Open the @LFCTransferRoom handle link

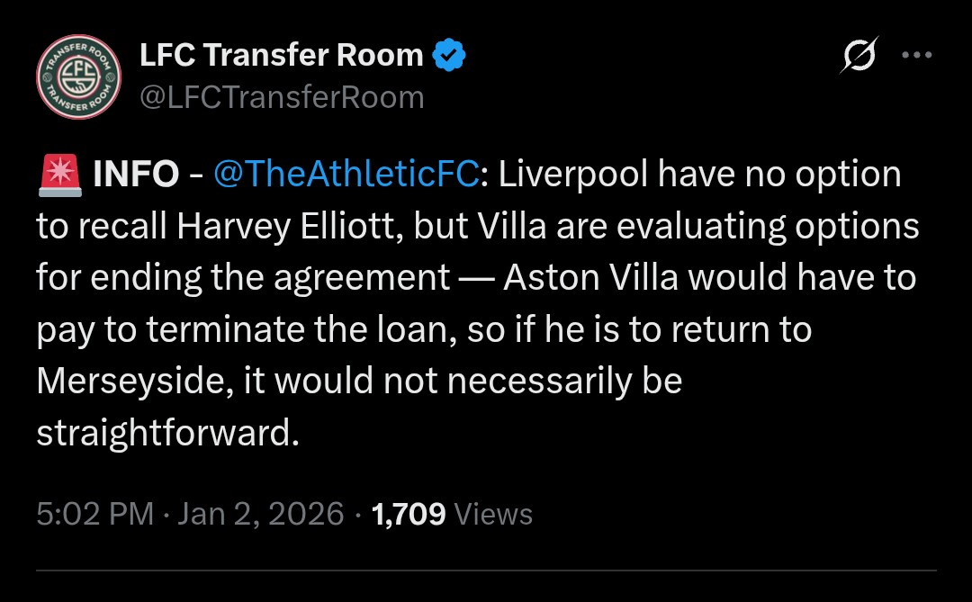pos(281,96)
